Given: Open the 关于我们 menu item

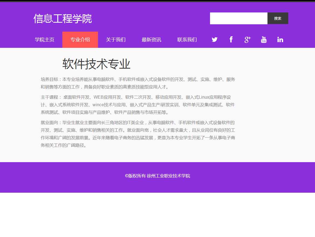Looking at the screenshot, I should [116, 40].
